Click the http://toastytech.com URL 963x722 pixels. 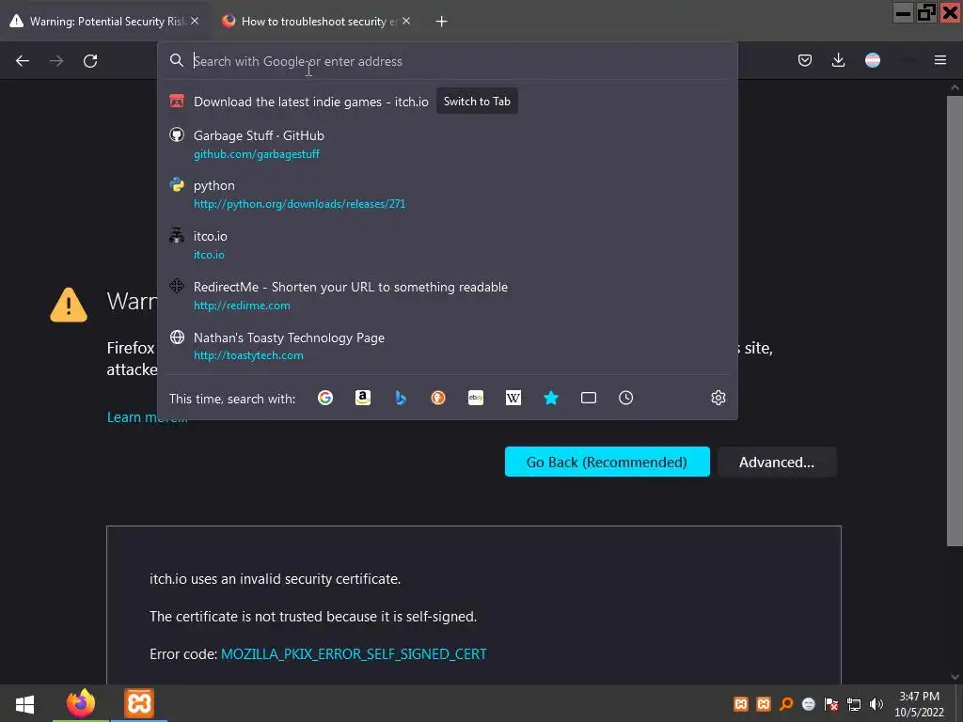(x=248, y=355)
